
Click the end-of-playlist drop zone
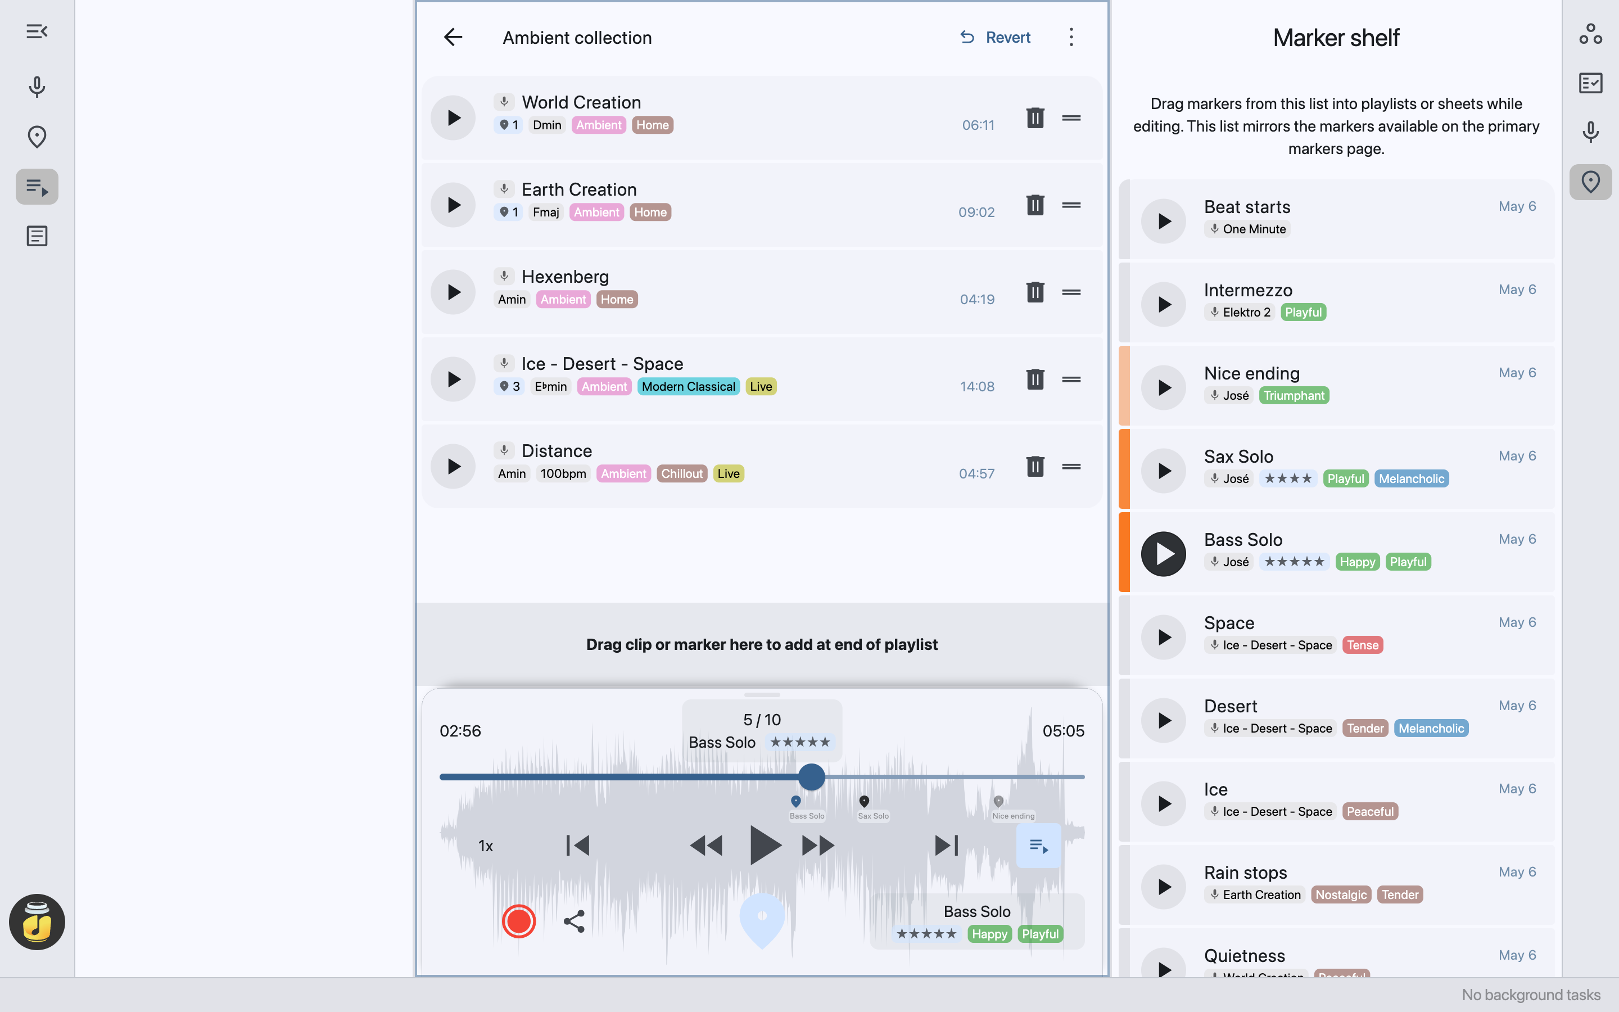click(x=762, y=644)
